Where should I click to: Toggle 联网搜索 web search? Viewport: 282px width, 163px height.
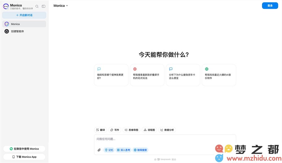140,150
